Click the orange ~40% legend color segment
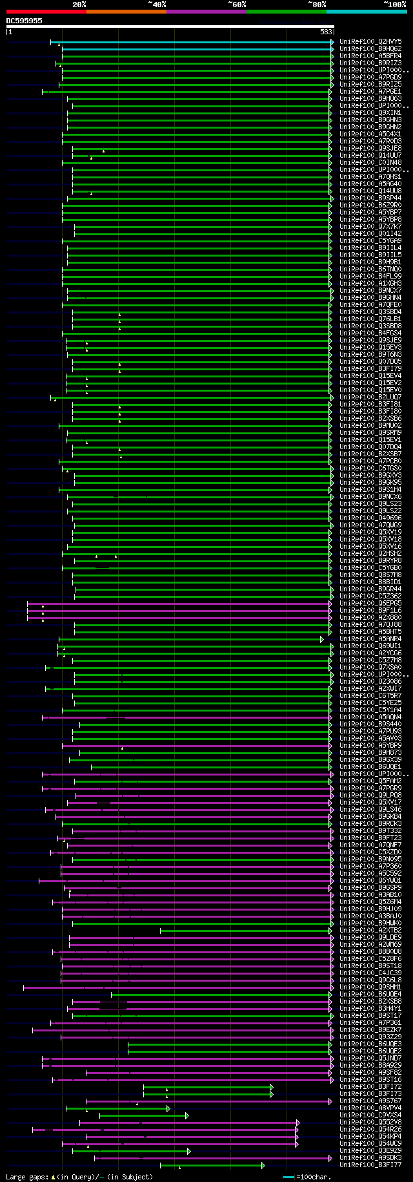413x1182 pixels. tap(126, 12)
